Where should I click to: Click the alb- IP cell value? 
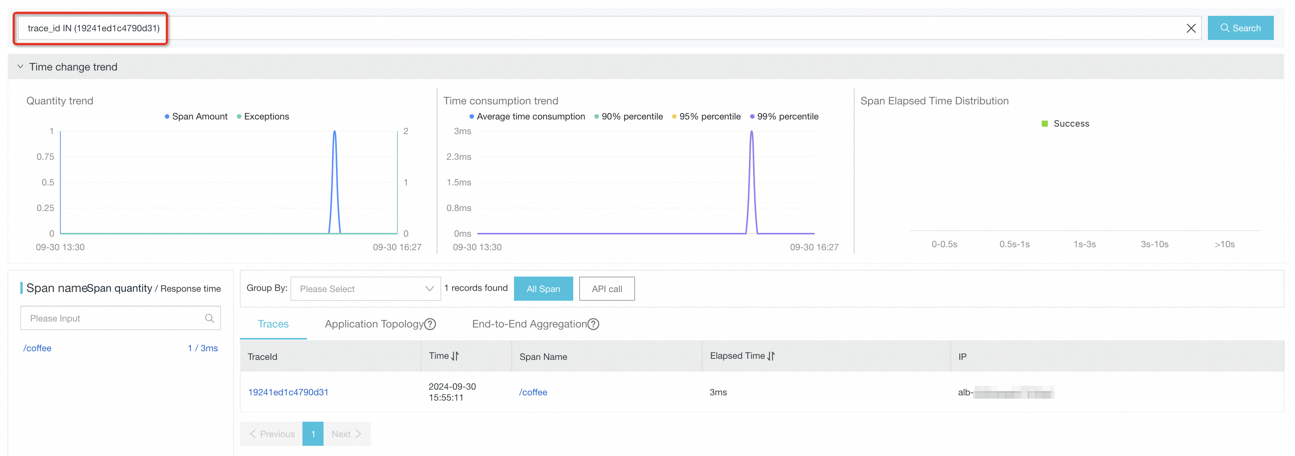pos(1006,392)
